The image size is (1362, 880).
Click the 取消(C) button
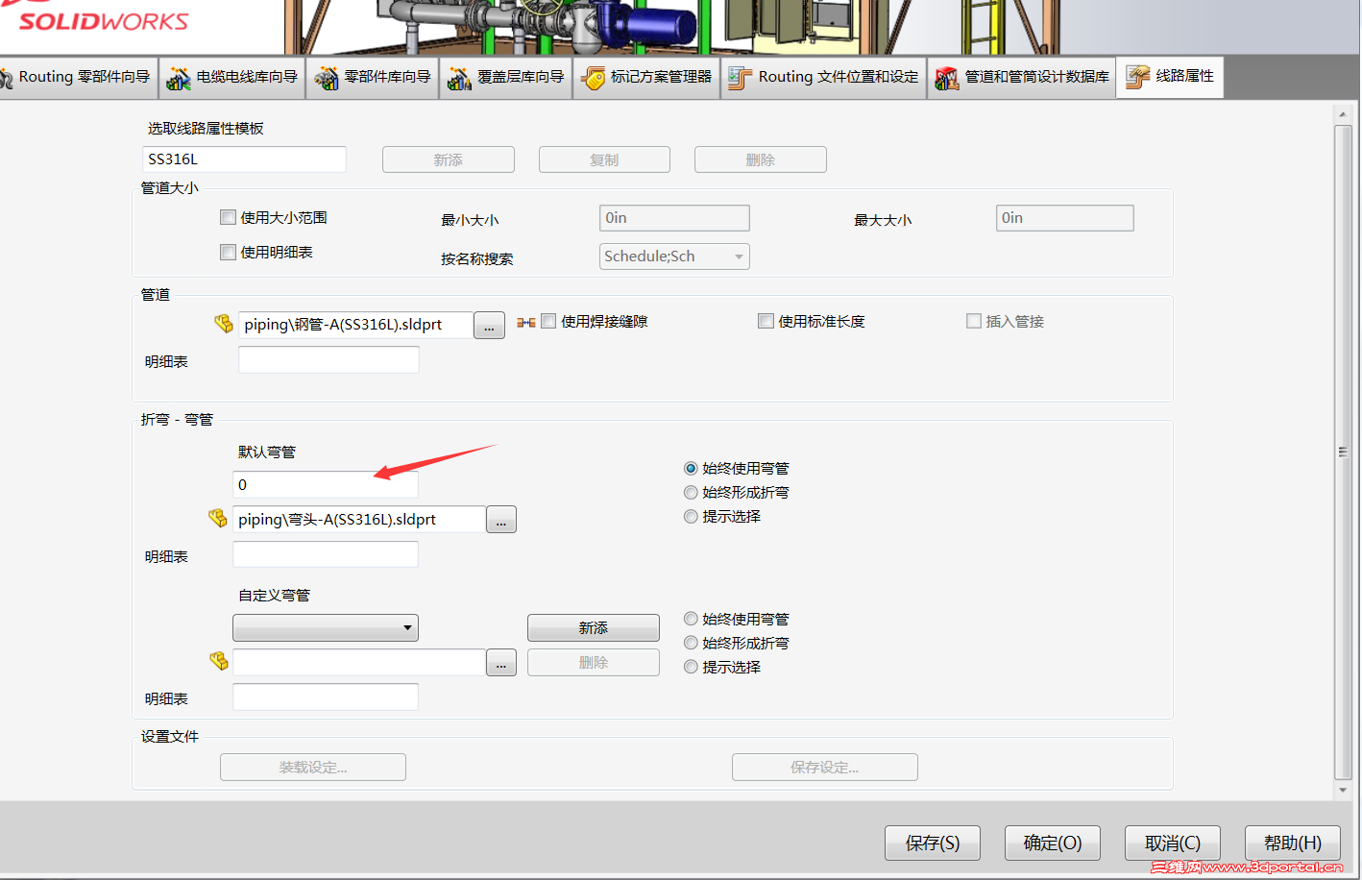[x=1173, y=843]
